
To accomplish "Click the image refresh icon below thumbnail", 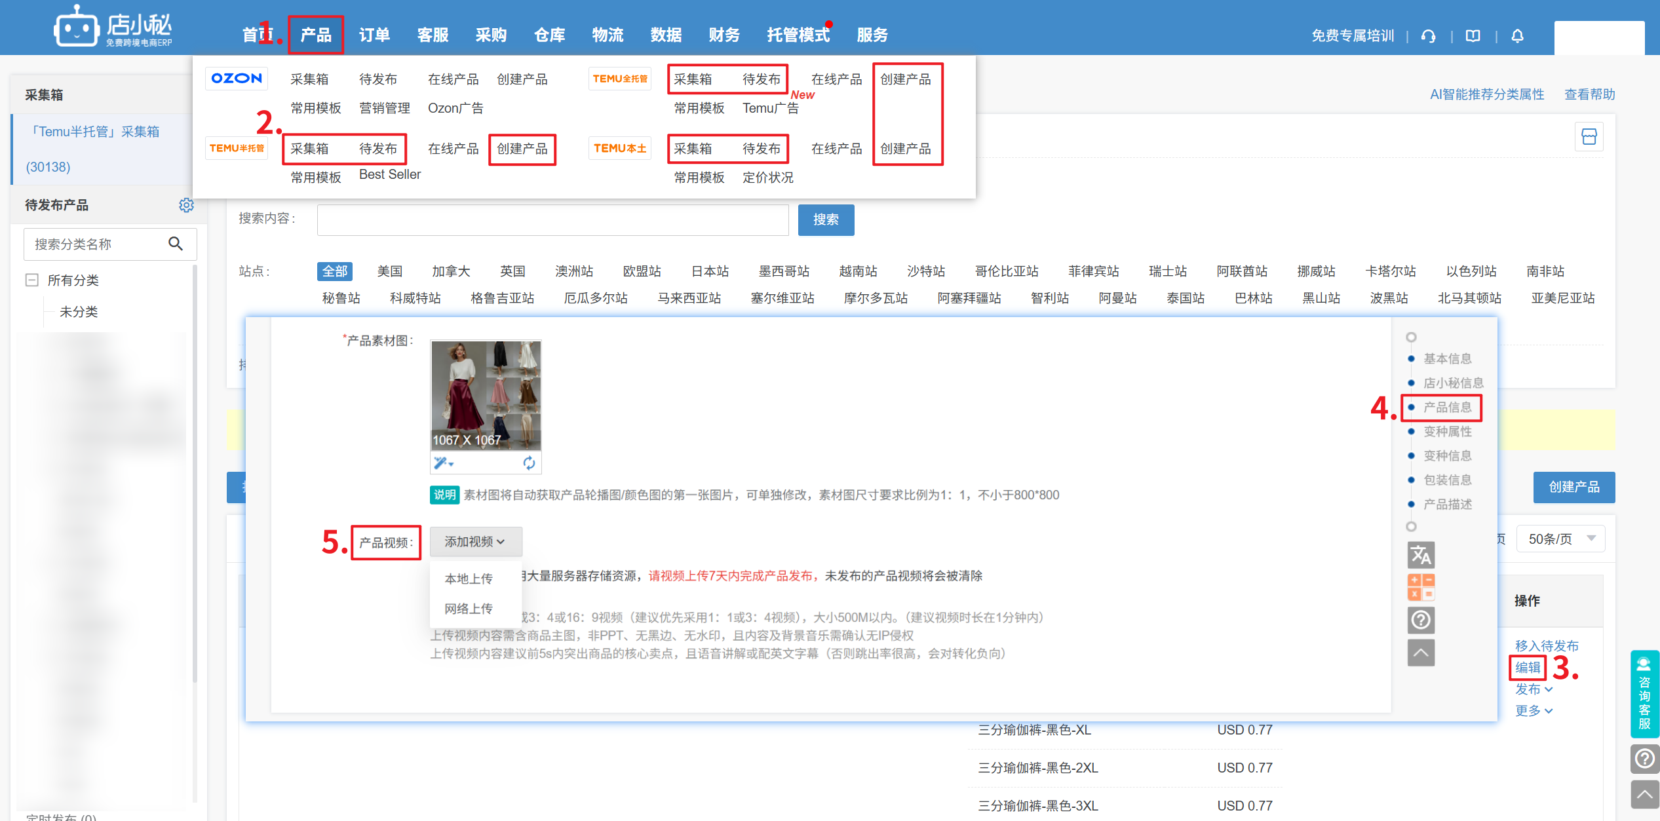I will [x=529, y=463].
